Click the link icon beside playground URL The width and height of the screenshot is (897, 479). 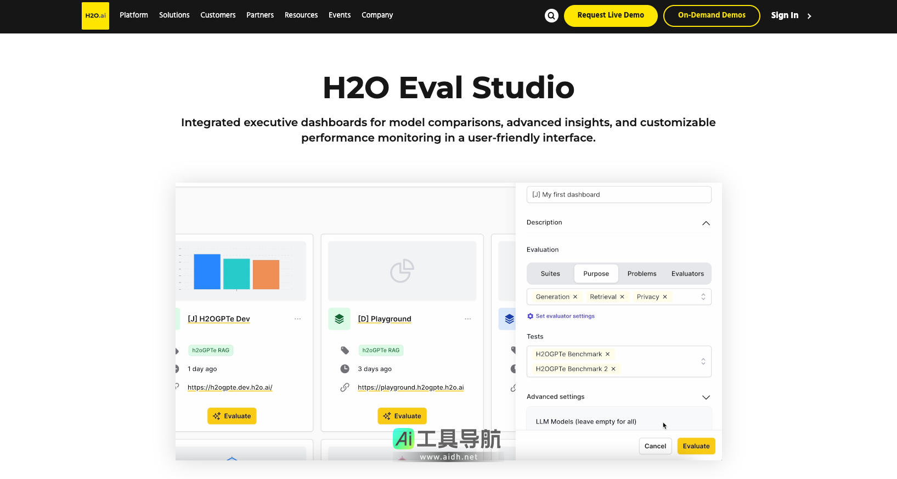(345, 387)
